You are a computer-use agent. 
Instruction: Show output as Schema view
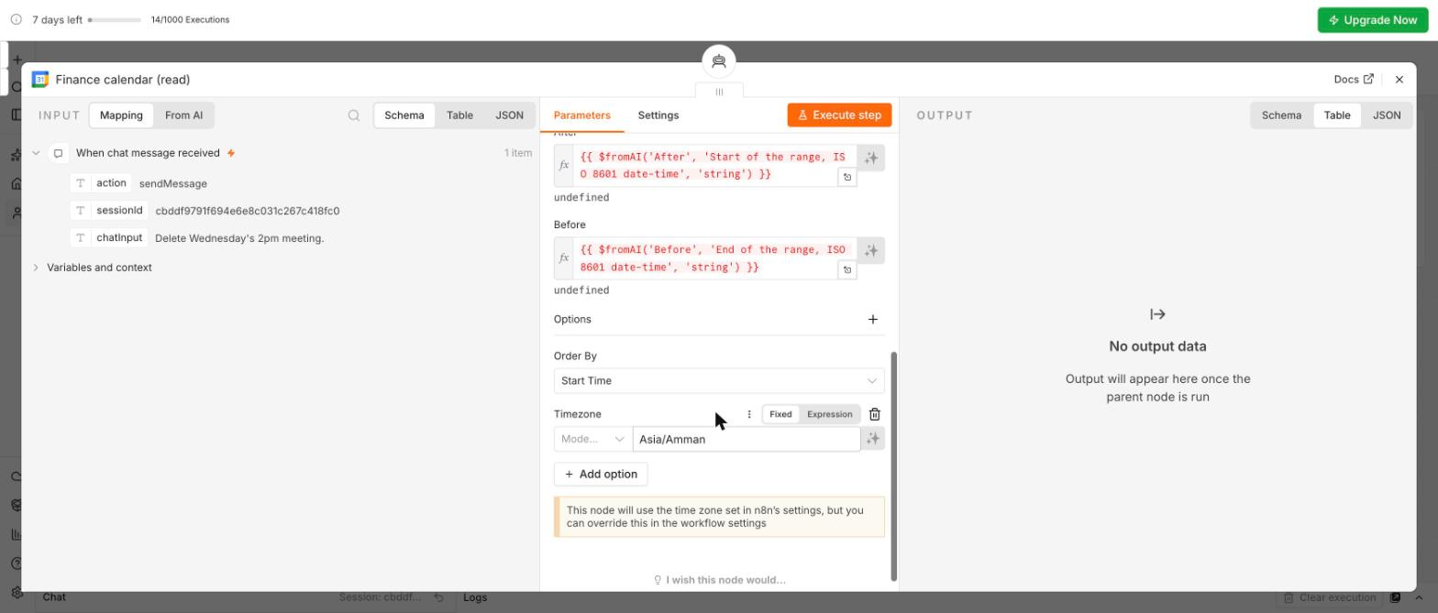[x=1281, y=115]
